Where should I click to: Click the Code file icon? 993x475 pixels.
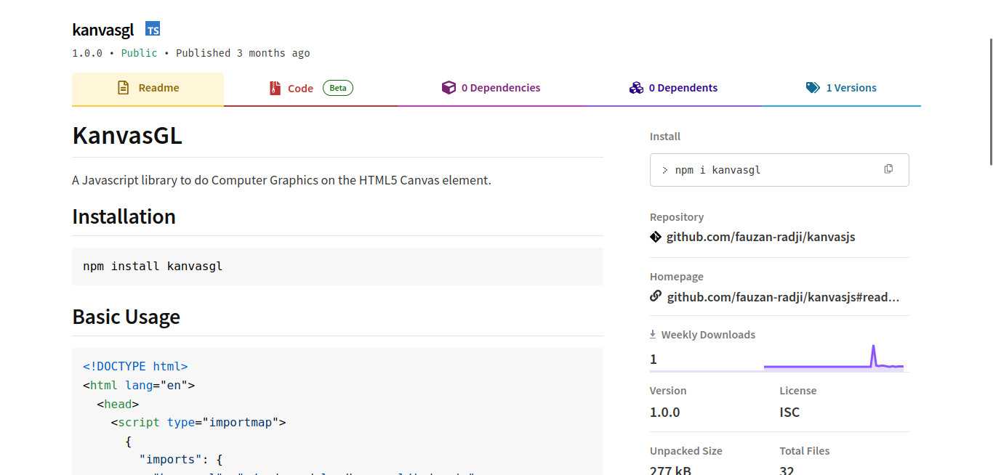pyautogui.click(x=275, y=89)
